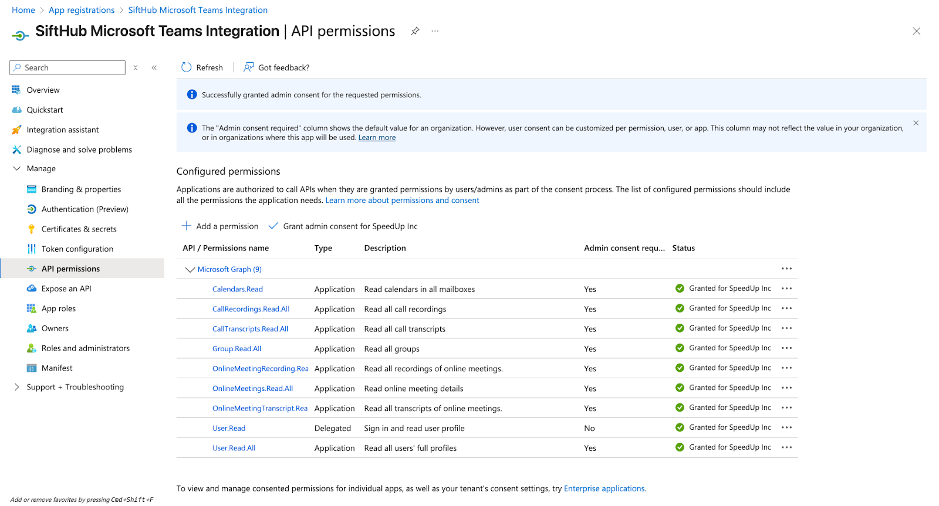
Task: Open the ellipsis menu beside the page title
Action: click(x=435, y=31)
